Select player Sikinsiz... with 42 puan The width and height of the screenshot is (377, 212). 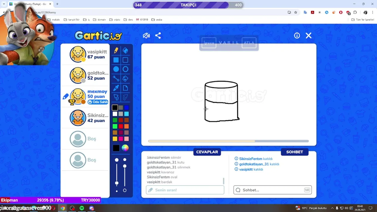[x=85, y=118]
